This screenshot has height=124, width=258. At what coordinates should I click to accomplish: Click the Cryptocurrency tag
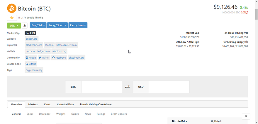[x=34, y=70]
